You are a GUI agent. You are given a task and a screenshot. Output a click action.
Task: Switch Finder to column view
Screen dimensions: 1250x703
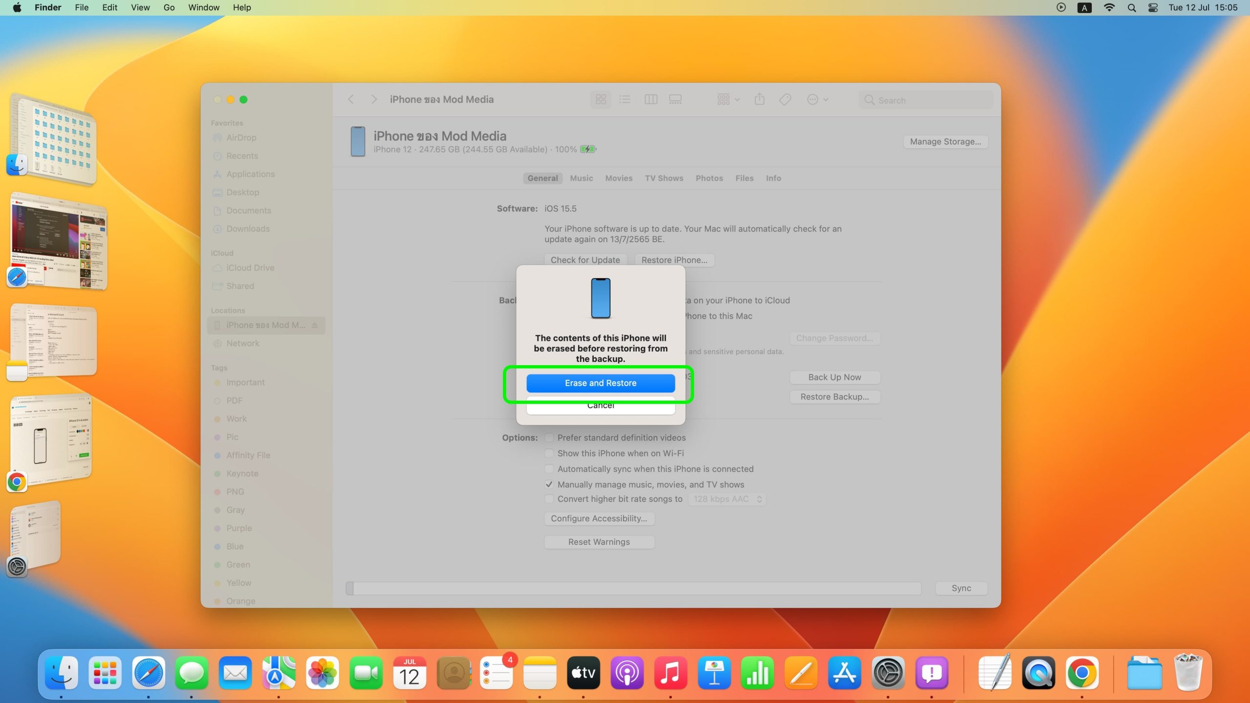pyautogui.click(x=650, y=100)
